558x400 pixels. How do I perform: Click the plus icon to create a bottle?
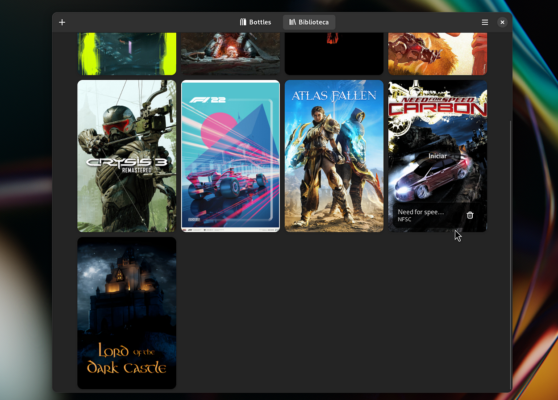[62, 22]
